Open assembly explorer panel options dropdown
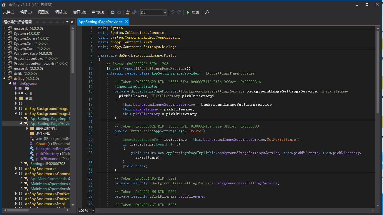Screen dimensions: 383x215 tap(67, 22)
